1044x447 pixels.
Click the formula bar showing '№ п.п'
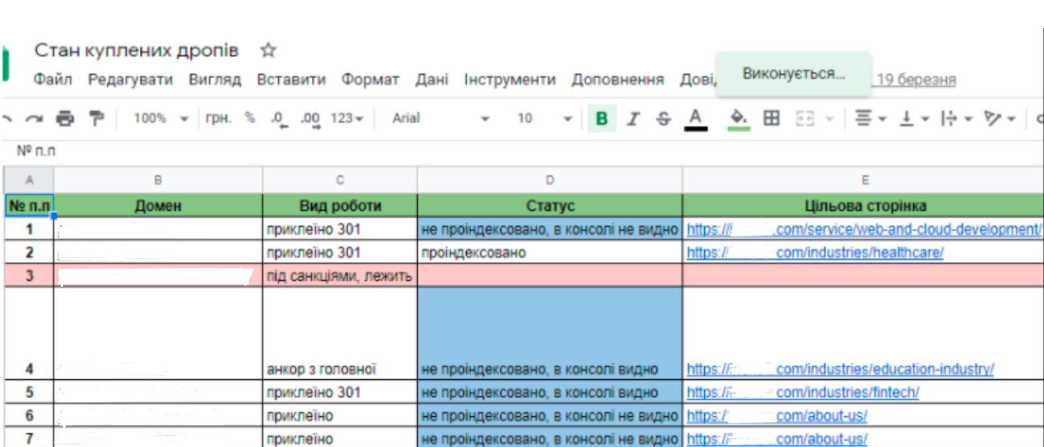tap(522, 151)
